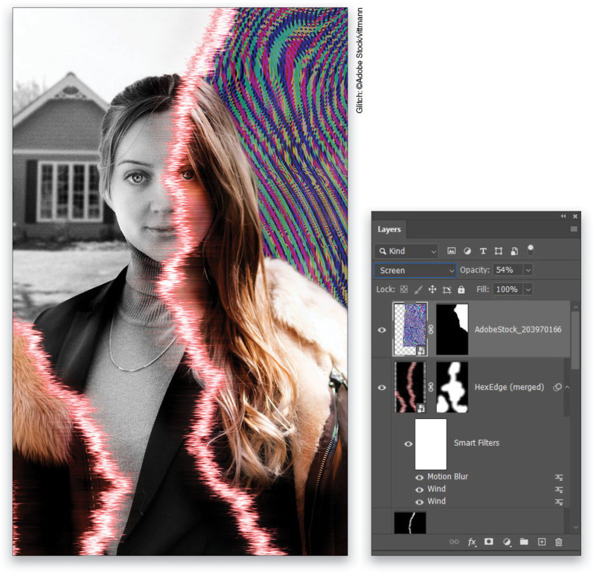596x573 pixels.
Task: Click the Layers tab label
Action: (x=389, y=230)
